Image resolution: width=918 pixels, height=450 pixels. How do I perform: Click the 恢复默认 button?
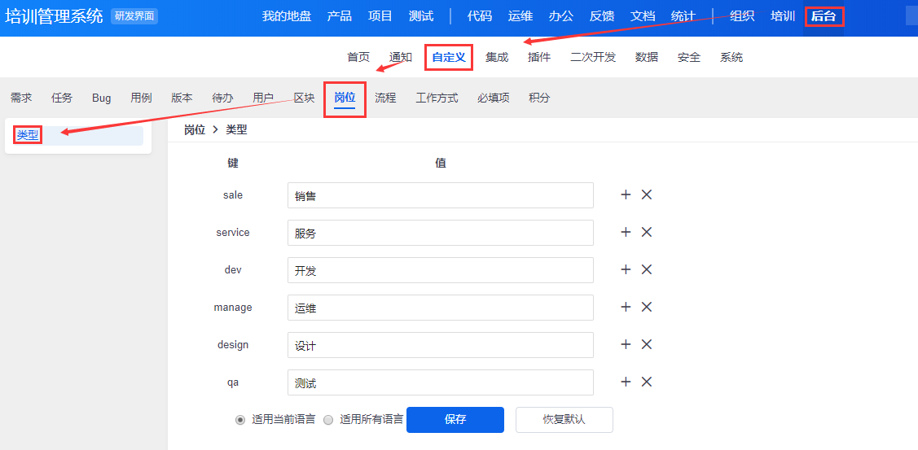click(564, 420)
